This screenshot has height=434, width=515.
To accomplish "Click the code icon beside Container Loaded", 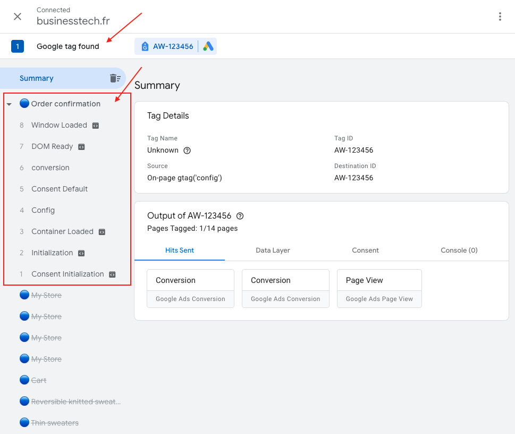I will point(102,232).
